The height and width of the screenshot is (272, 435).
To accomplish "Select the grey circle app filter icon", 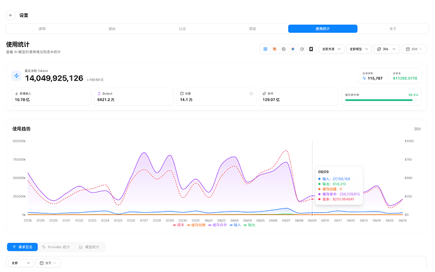I will click(x=284, y=49).
